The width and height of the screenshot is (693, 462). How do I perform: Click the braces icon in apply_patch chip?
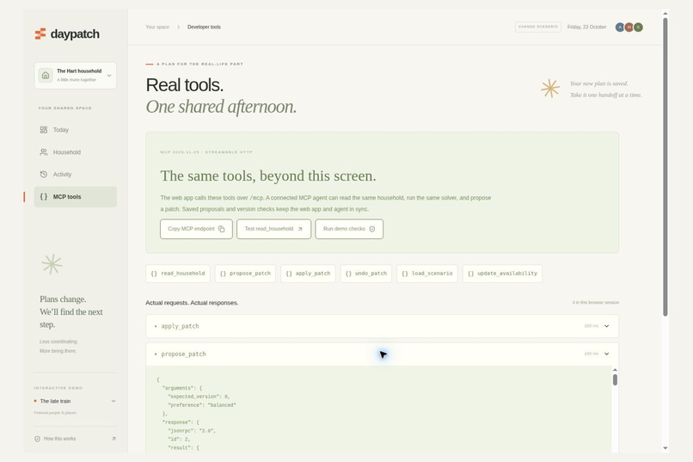click(x=289, y=274)
